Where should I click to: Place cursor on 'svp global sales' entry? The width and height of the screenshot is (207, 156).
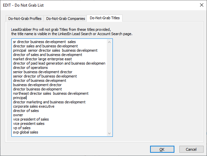click(26, 132)
